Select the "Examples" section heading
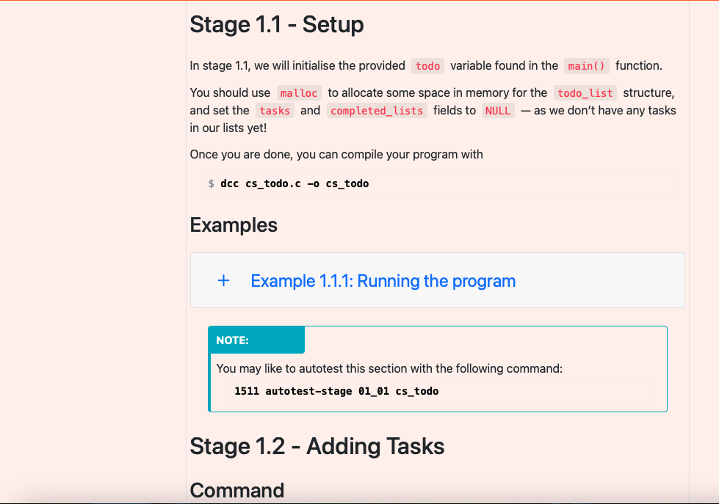This screenshot has height=504, width=719. coord(234,224)
